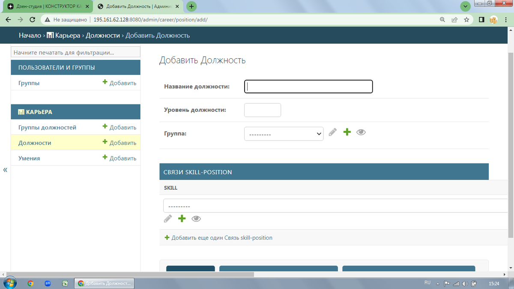Click 'Добавить' next to Должности

pos(120,143)
